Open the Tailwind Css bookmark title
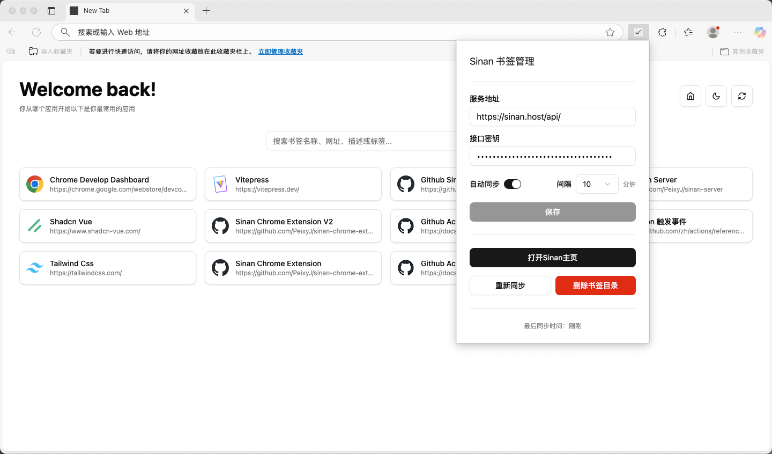 [72, 263]
